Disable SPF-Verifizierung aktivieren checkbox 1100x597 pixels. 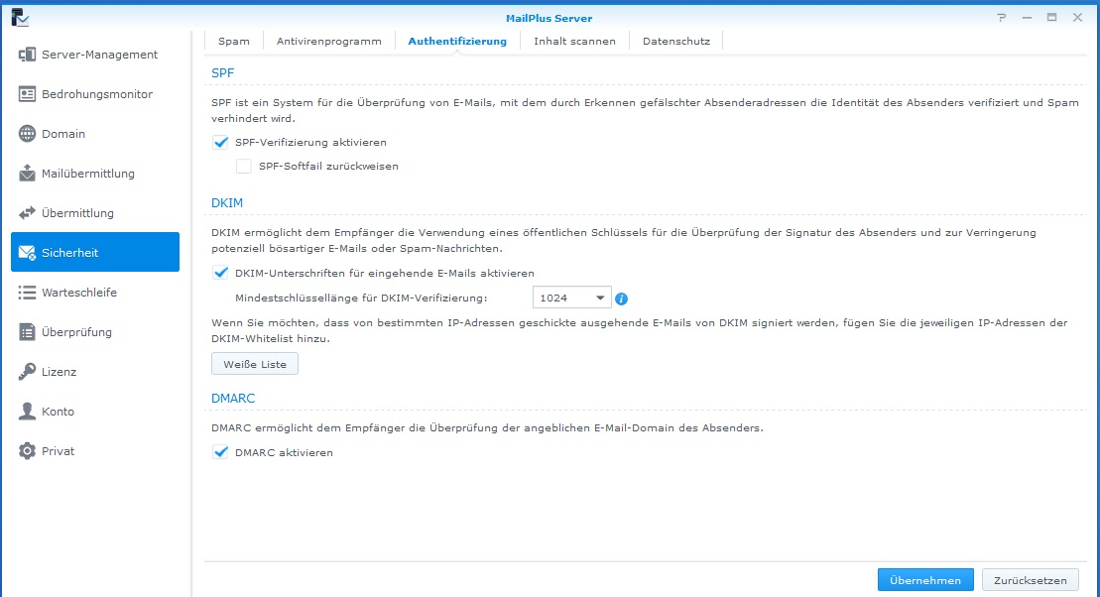(x=220, y=143)
